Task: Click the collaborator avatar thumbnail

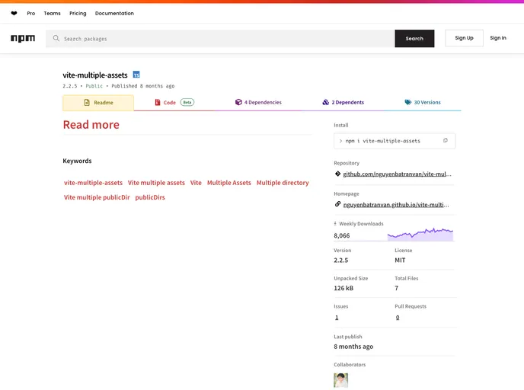Action: point(341,380)
